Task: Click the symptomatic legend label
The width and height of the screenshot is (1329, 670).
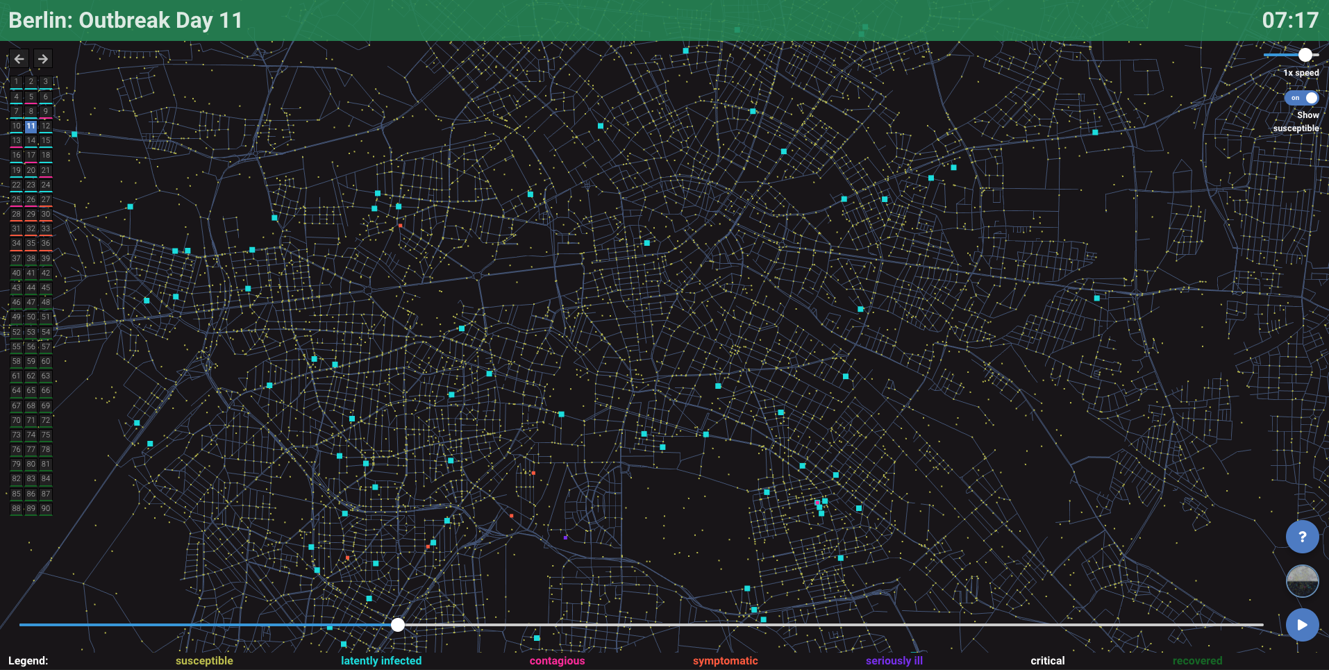Action: pos(726,661)
